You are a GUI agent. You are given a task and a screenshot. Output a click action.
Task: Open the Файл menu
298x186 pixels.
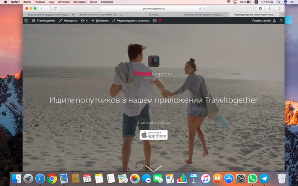[27, 2]
